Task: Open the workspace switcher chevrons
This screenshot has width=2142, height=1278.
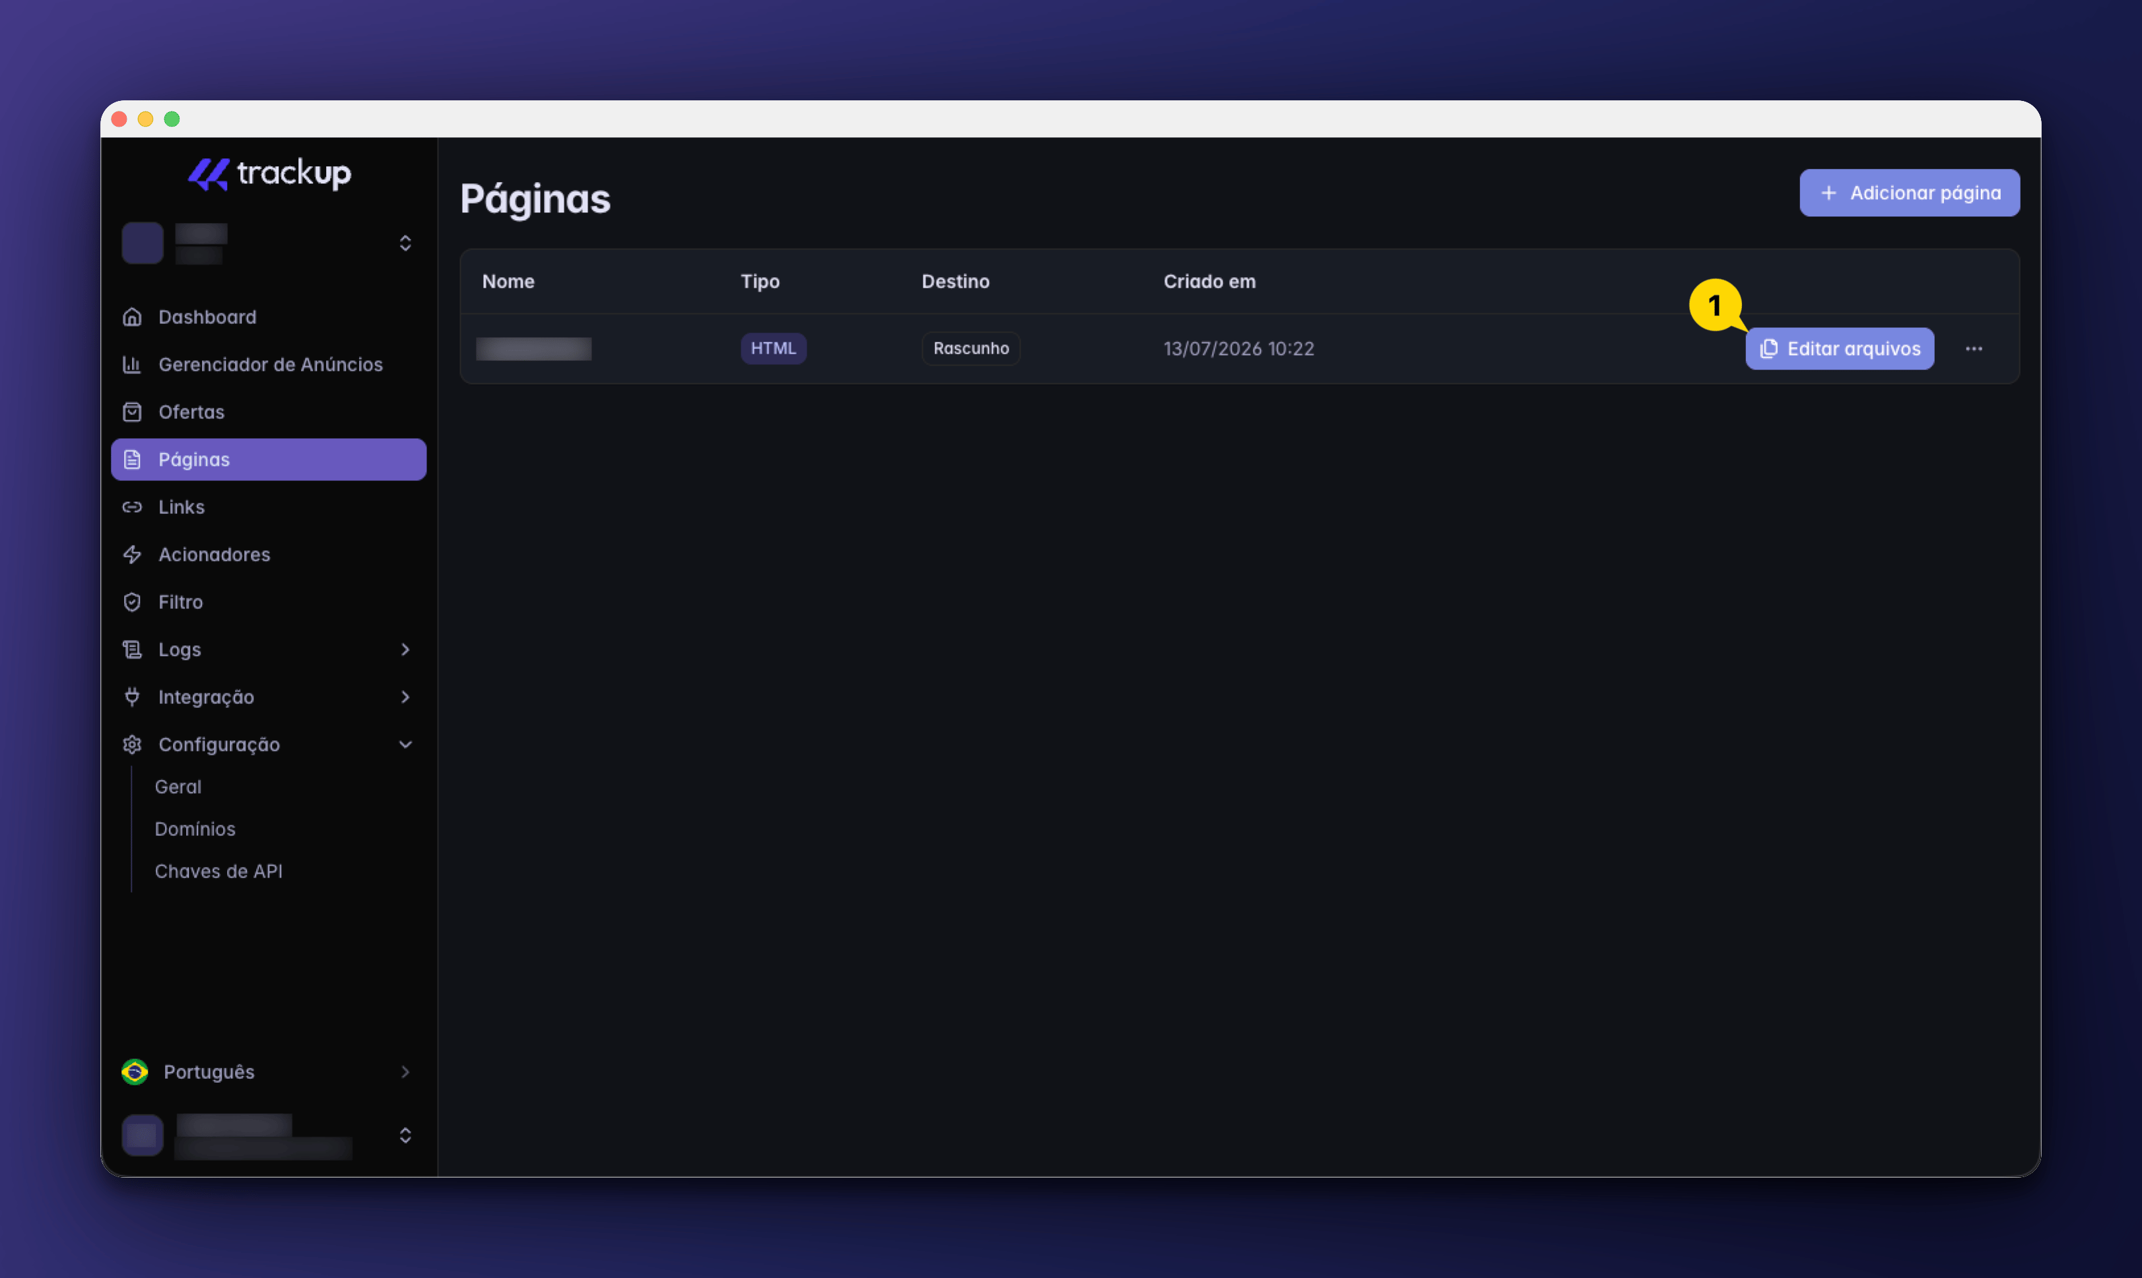Action: (405, 243)
